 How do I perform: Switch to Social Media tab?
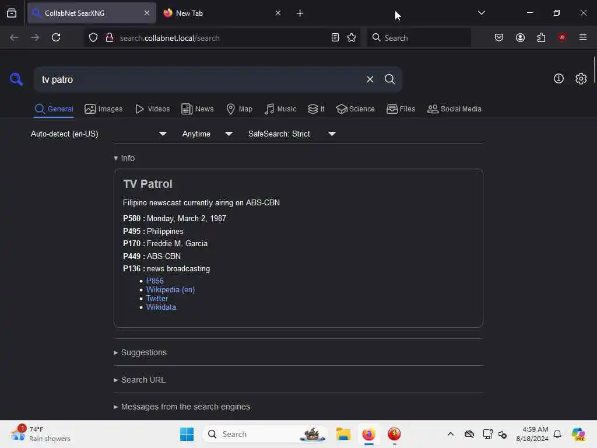pyautogui.click(x=454, y=109)
